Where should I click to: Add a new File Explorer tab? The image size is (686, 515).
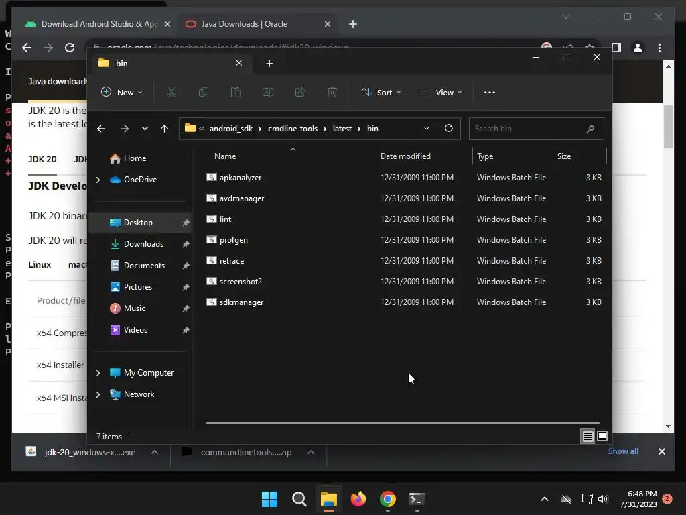pos(269,64)
